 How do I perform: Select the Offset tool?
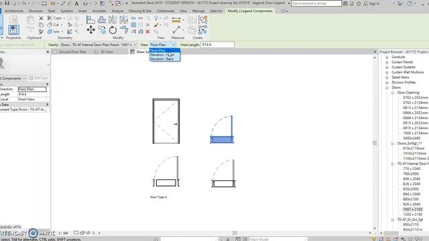[102, 19]
